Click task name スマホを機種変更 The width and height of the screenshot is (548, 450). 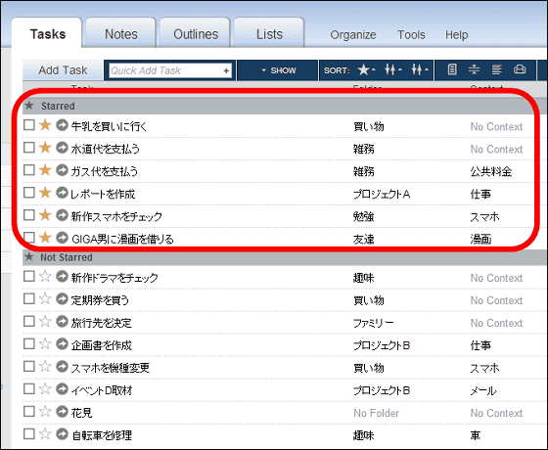(x=110, y=368)
